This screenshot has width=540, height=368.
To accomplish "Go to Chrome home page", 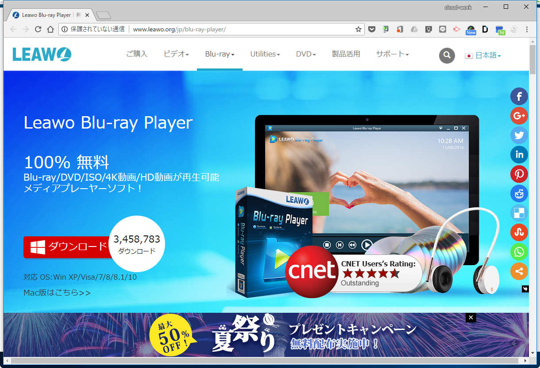I will pyautogui.click(x=50, y=29).
